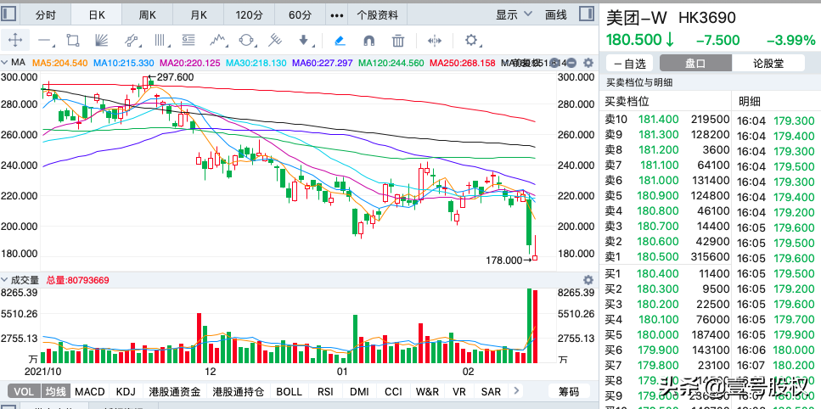Toggle the left sidebar panel icon
This screenshot has width=821, height=409.
click(8, 14)
